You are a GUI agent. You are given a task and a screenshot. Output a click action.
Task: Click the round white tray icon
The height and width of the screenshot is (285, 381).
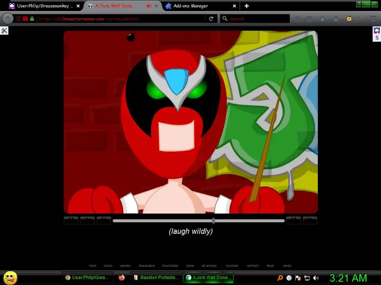coord(289,278)
